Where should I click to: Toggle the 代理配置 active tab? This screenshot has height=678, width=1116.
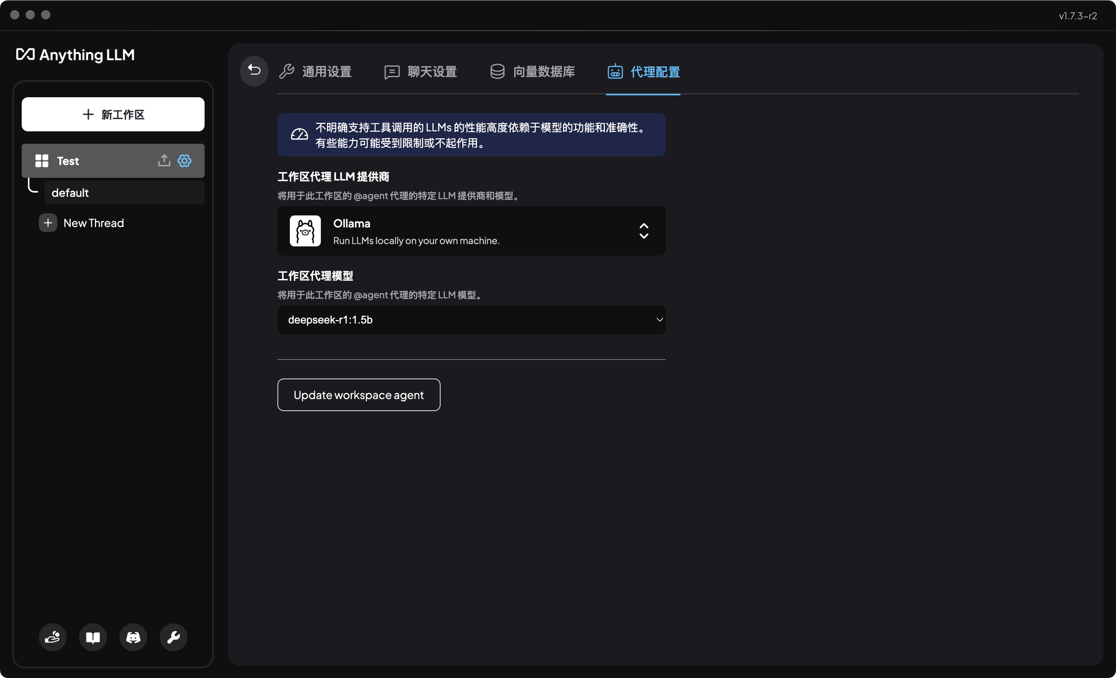tap(643, 71)
